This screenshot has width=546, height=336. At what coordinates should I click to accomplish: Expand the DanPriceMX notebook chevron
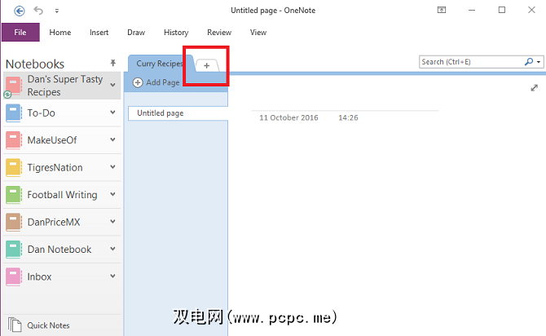point(112,221)
